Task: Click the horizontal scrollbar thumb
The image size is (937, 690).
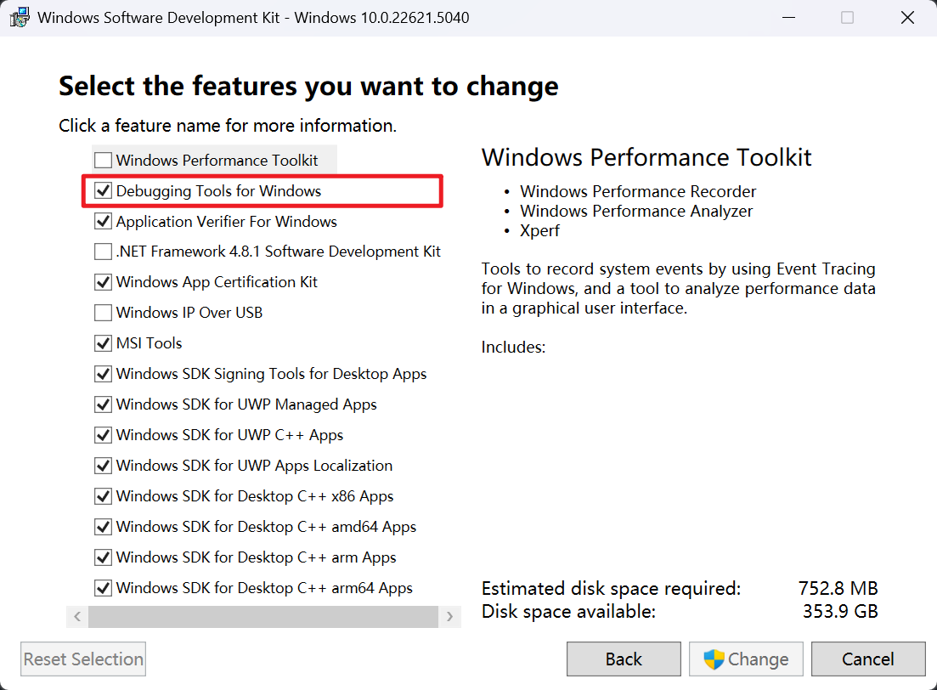Action: [x=263, y=616]
